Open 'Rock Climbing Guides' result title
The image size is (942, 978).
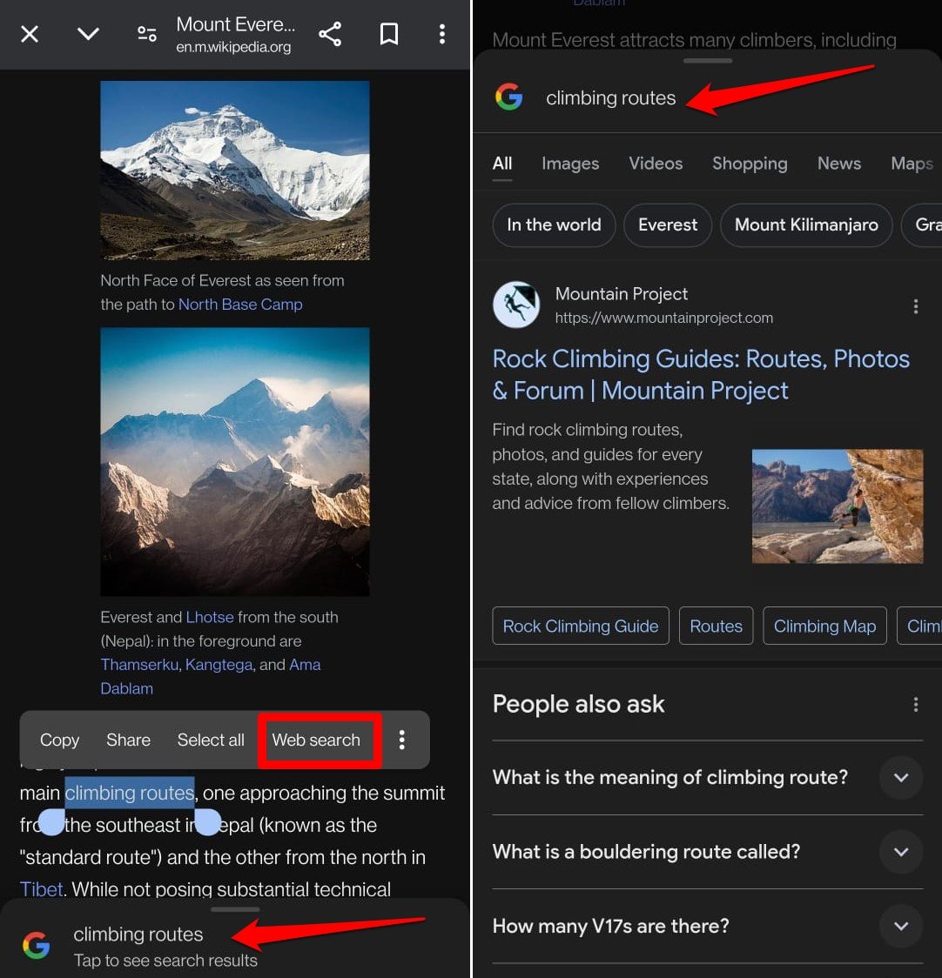[701, 375]
